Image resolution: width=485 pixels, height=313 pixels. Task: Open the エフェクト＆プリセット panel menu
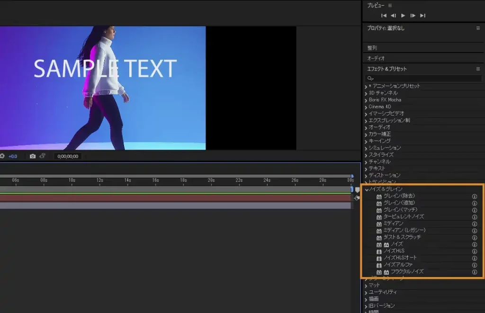pos(478,69)
